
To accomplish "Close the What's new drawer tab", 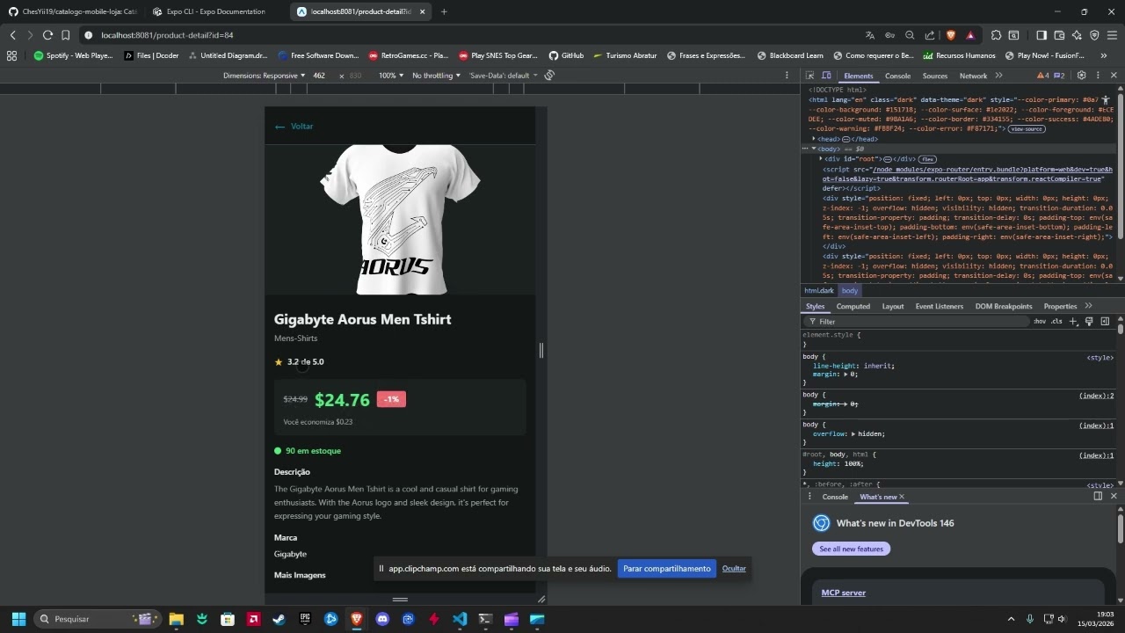I will (x=902, y=497).
